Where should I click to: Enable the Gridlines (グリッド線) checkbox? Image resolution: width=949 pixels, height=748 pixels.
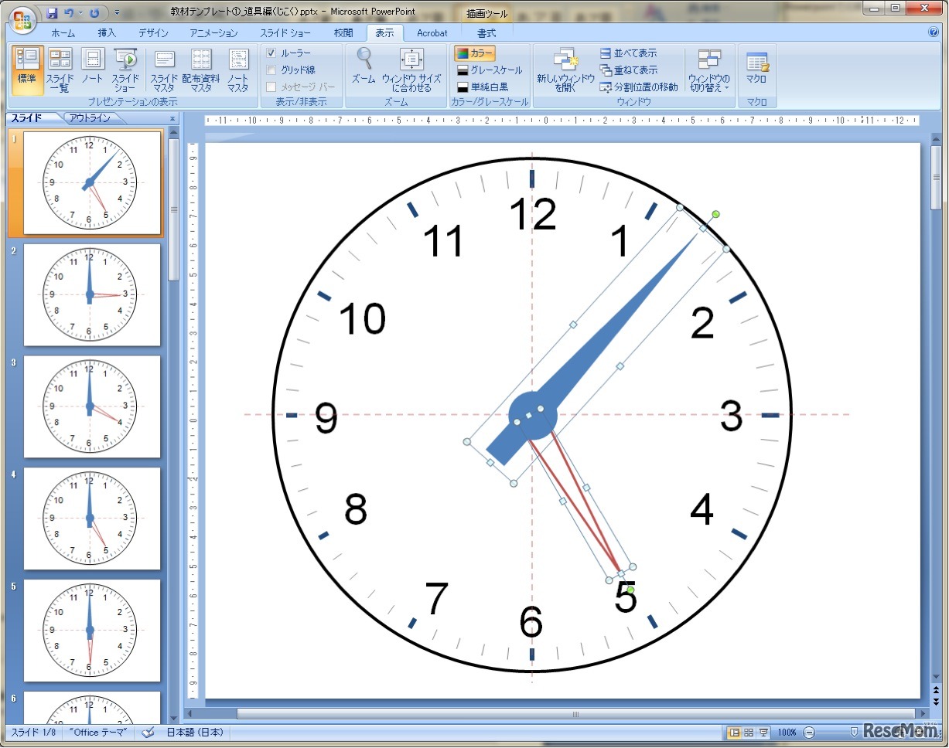(x=271, y=70)
